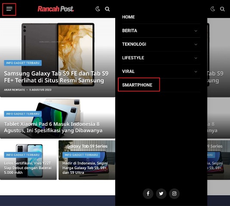
Task: Expand the BERITA submenu chevron
Action: click(x=196, y=31)
